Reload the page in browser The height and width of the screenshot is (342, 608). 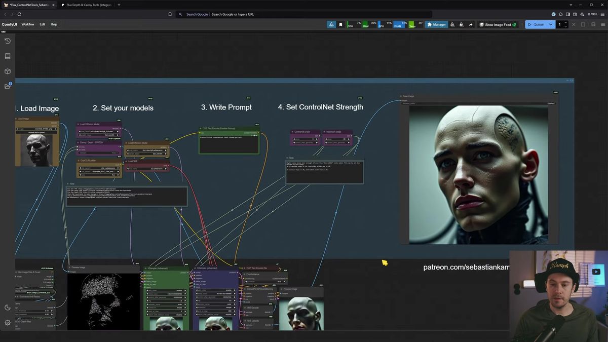(x=19, y=14)
